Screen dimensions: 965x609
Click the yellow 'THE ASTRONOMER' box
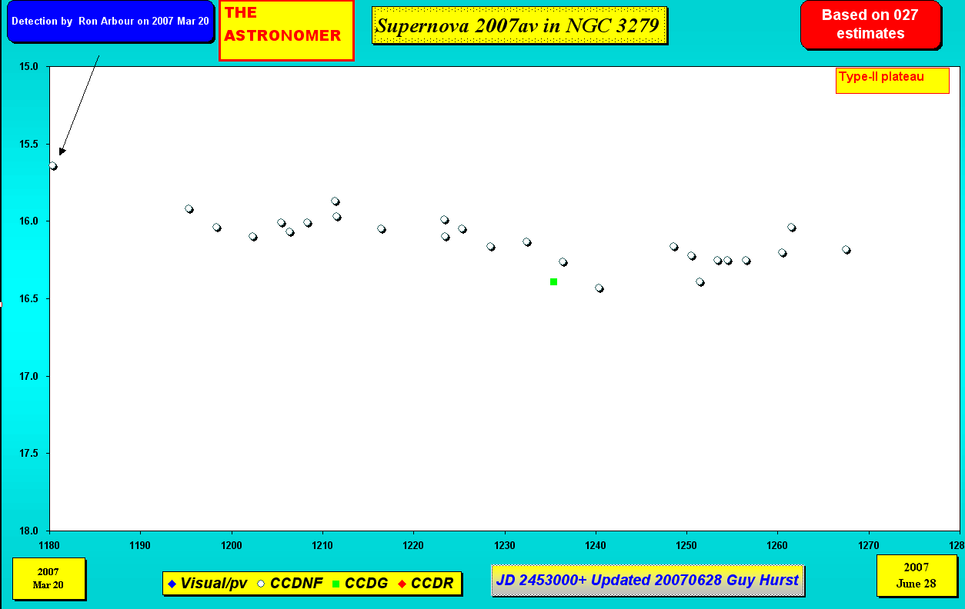tap(286, 30)
